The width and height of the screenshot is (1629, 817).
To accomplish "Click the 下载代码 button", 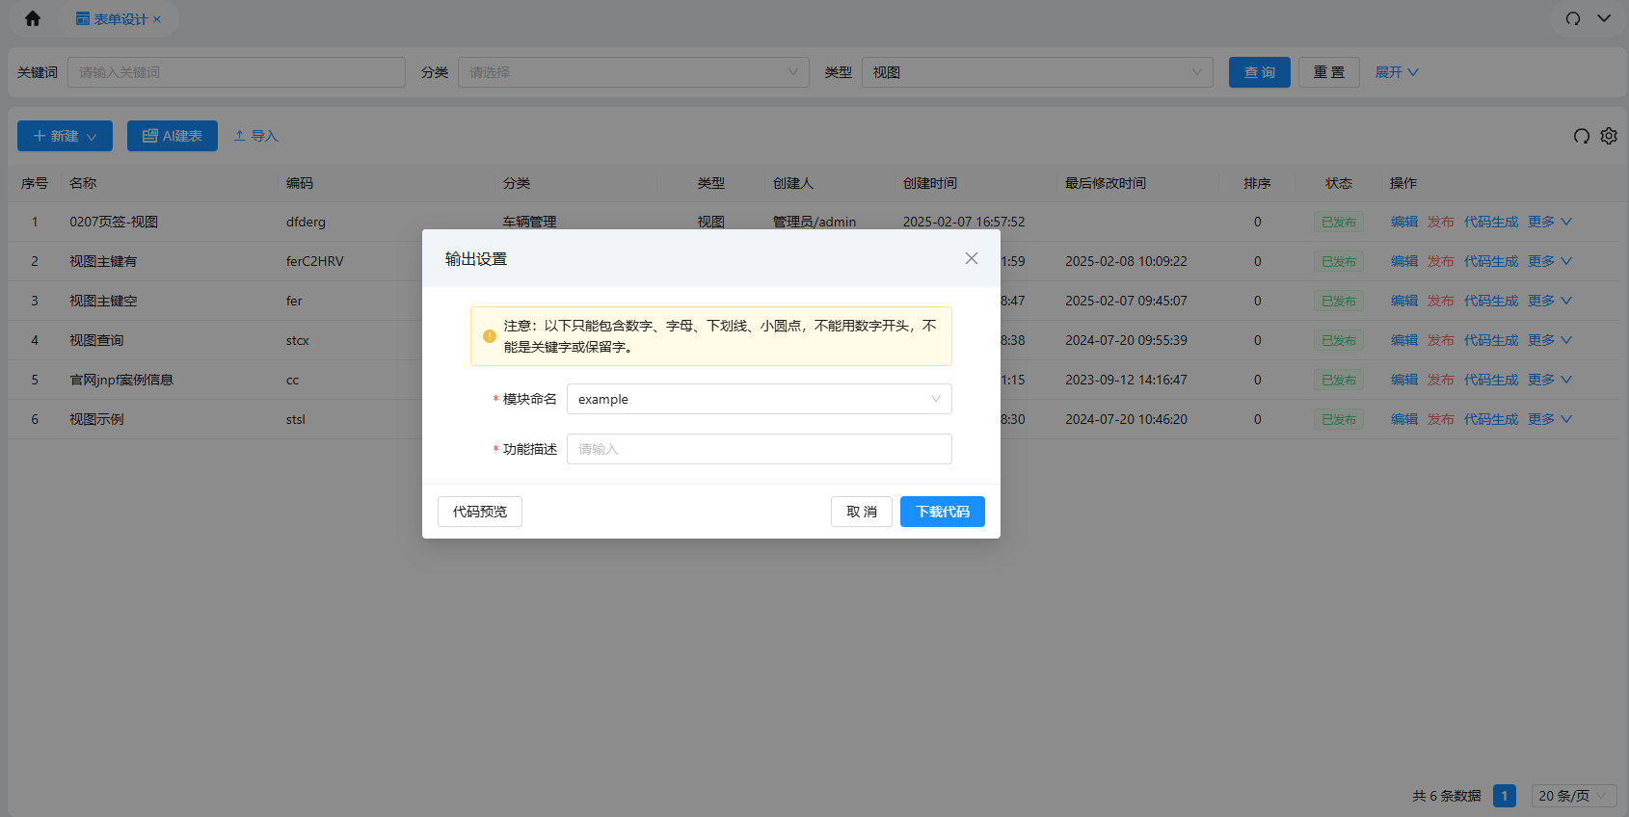I will click(x=942, y=512).
